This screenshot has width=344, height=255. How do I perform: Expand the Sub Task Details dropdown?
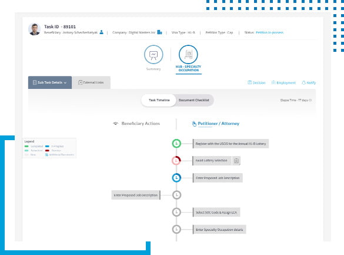(50, 82)
